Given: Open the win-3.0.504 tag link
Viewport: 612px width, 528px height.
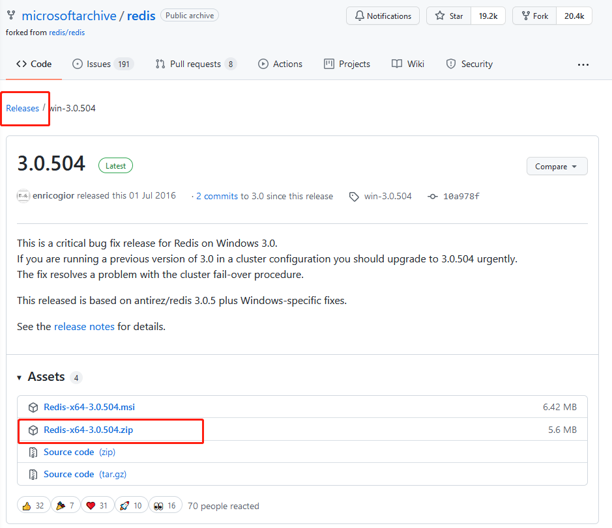Looking at the screenshot, I should 388,196.
